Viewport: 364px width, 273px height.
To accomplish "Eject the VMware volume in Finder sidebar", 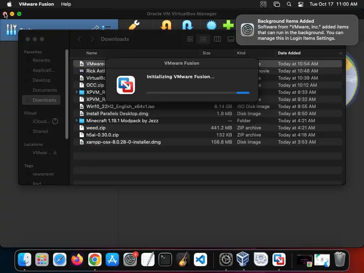I will (55, 153).
